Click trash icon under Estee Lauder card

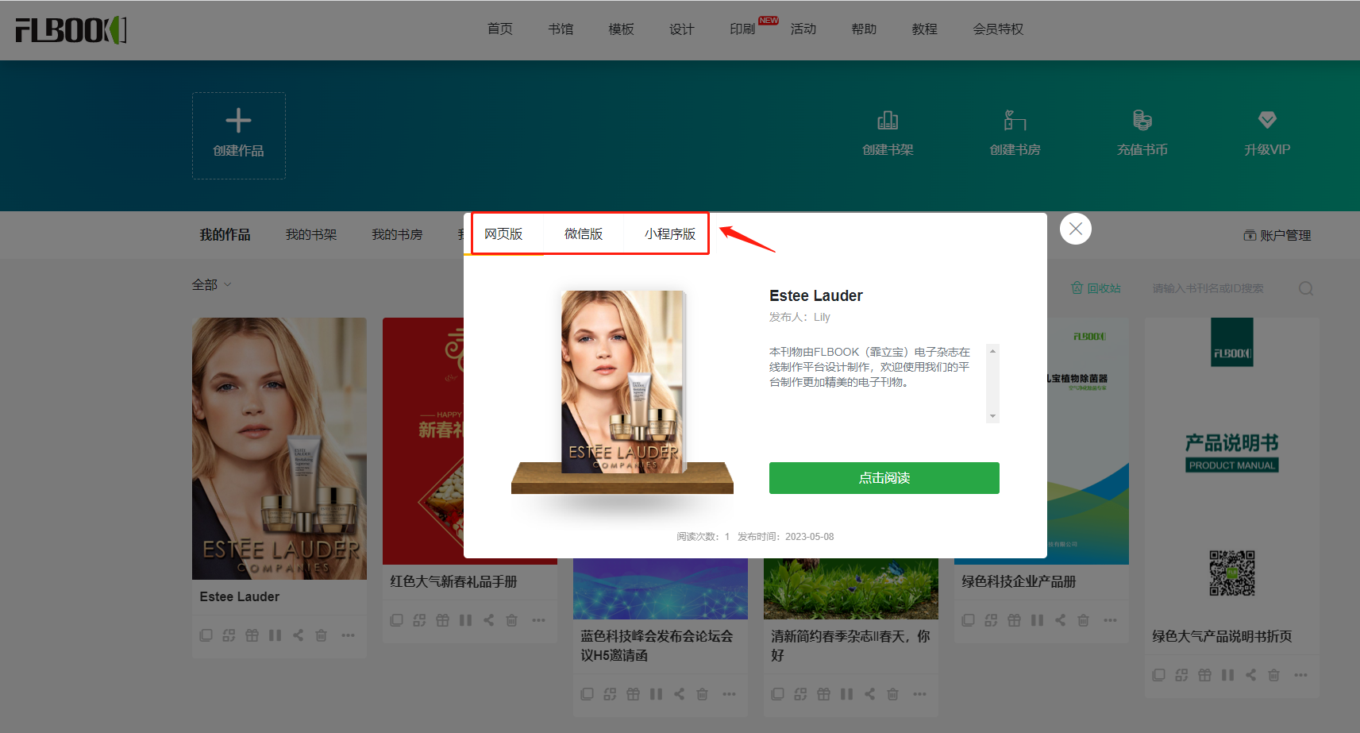tap(321, 635)
